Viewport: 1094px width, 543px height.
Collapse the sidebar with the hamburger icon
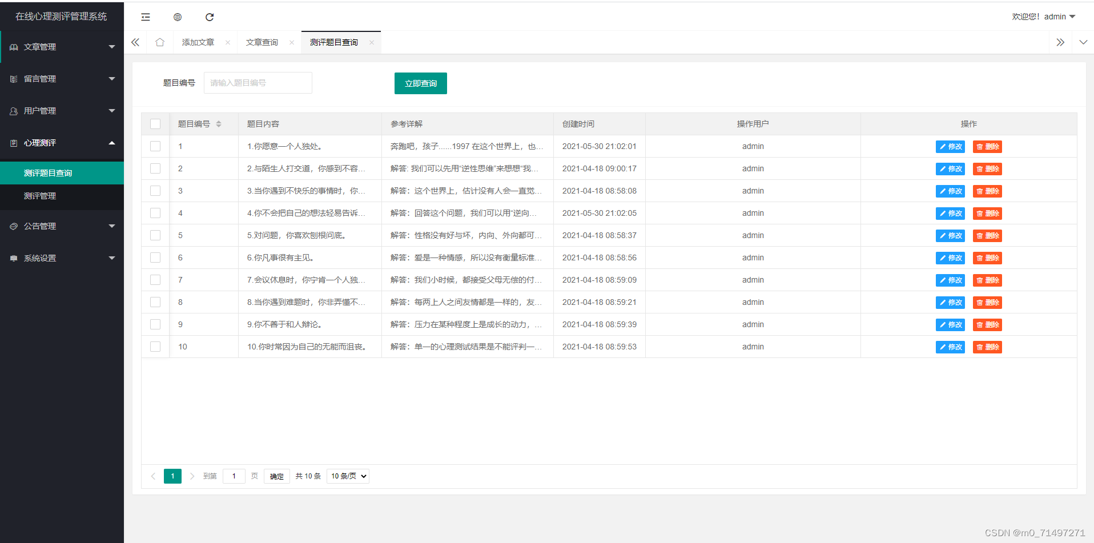click(x=146, y=17)
